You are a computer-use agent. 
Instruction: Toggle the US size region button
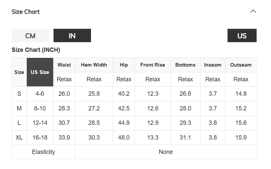[242, 35]
